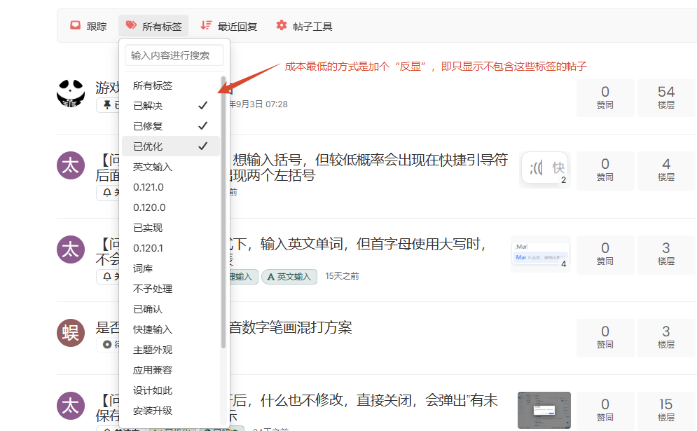The height and width of the screenshot is (431, 697).
Task: Choose 英文输入 in the tag dropdown list
Action: [x=171, y=167]
